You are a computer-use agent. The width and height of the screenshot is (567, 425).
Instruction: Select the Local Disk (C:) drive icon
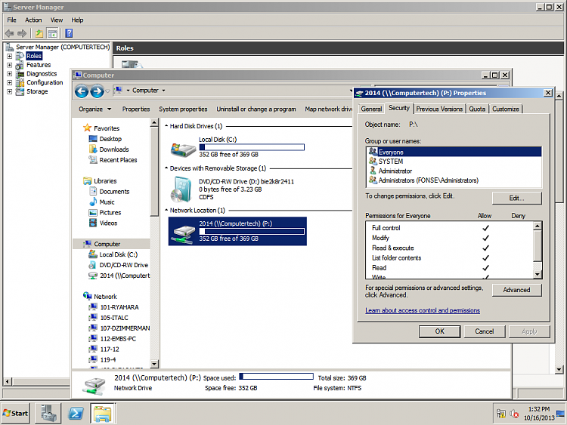point(184,149)
